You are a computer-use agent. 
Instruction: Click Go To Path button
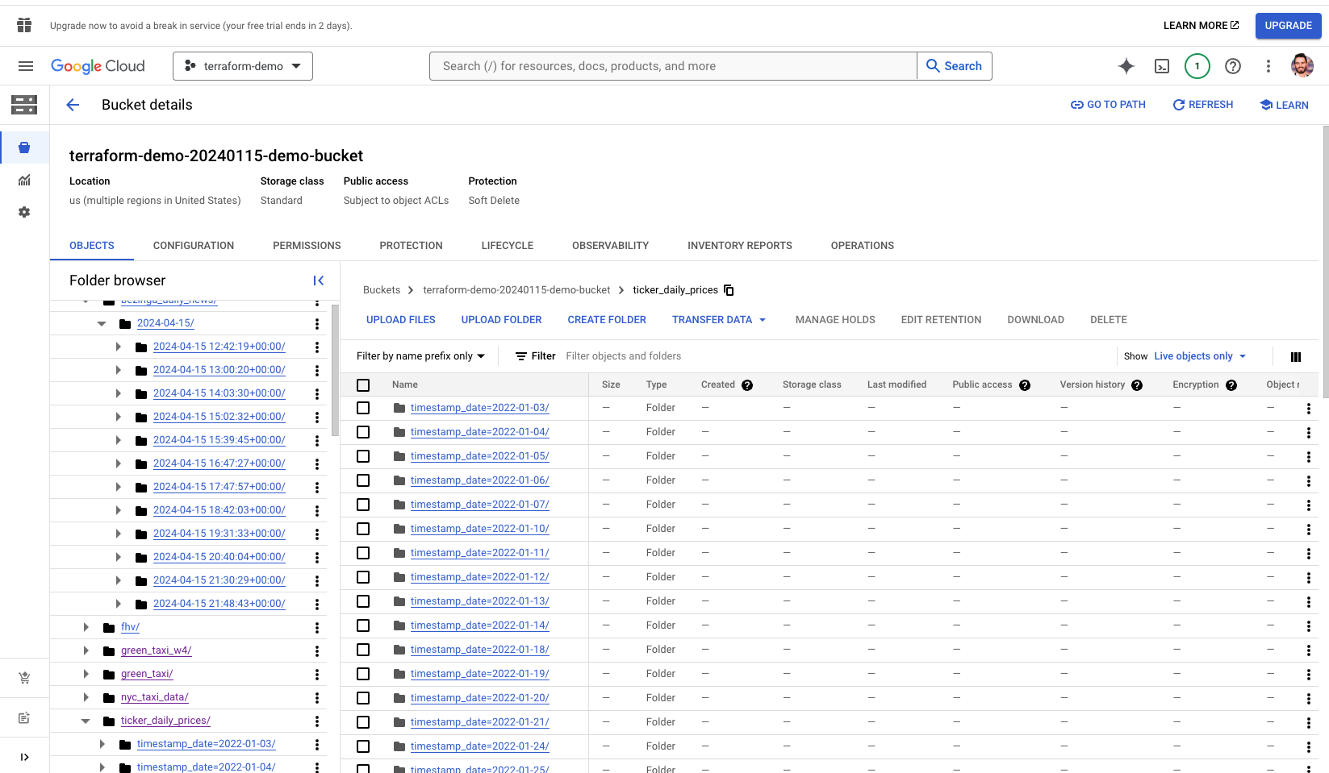tap(1108, 105)
